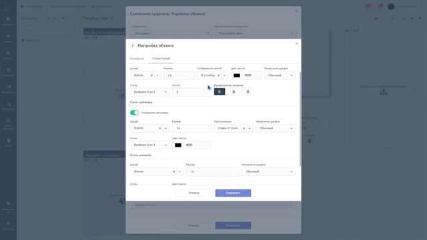Toggle the Отображать заголовки switch
This screenshot has width=427, height=240.
(134, 113)
